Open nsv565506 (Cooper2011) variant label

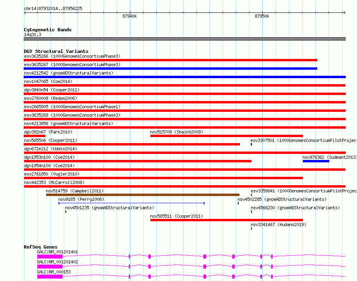click(51, 140)
